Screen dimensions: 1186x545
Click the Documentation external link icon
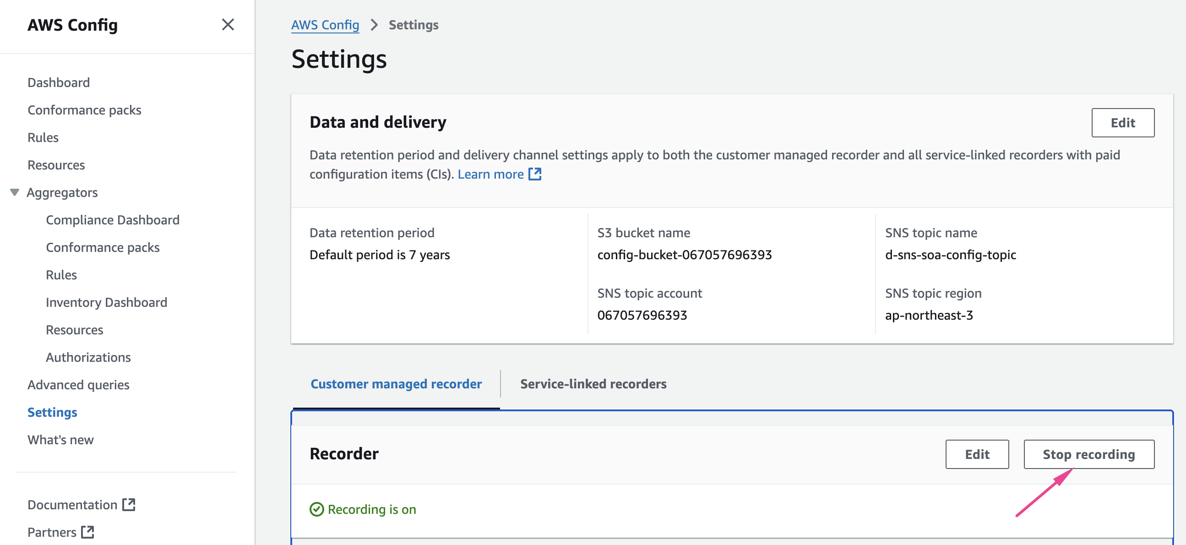(x=129, y=505)
